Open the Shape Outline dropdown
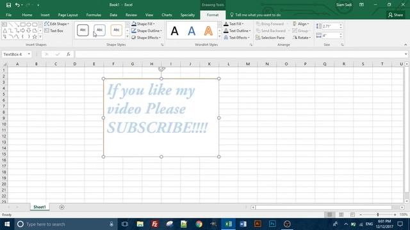The width and height of the screenshot is (410, 230). point(147,31)
